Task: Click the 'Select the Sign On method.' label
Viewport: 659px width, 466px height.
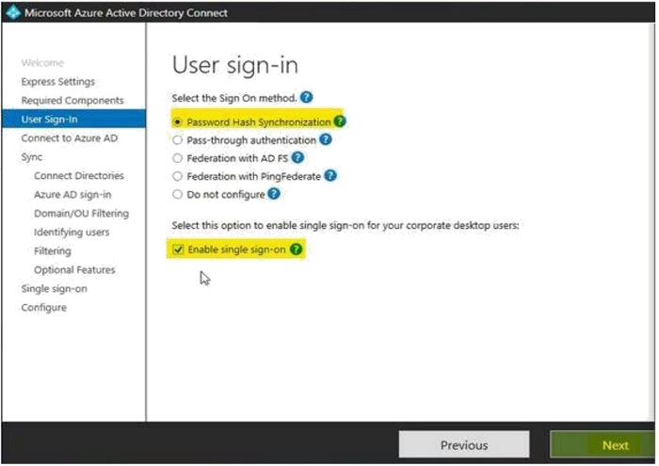Action: 234,98
